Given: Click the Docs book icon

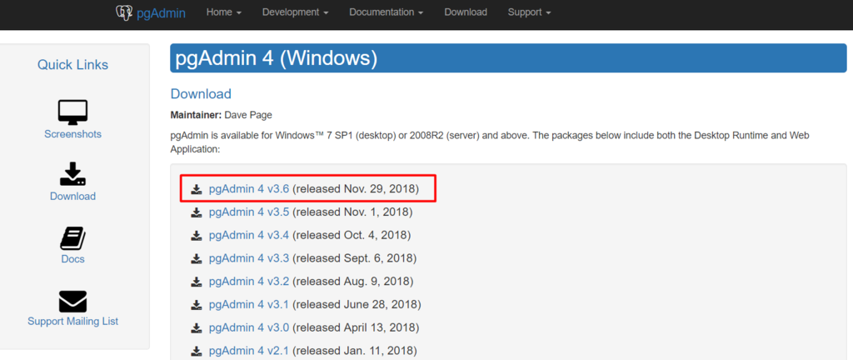Looking at the screenshot, I should [73, 238].
